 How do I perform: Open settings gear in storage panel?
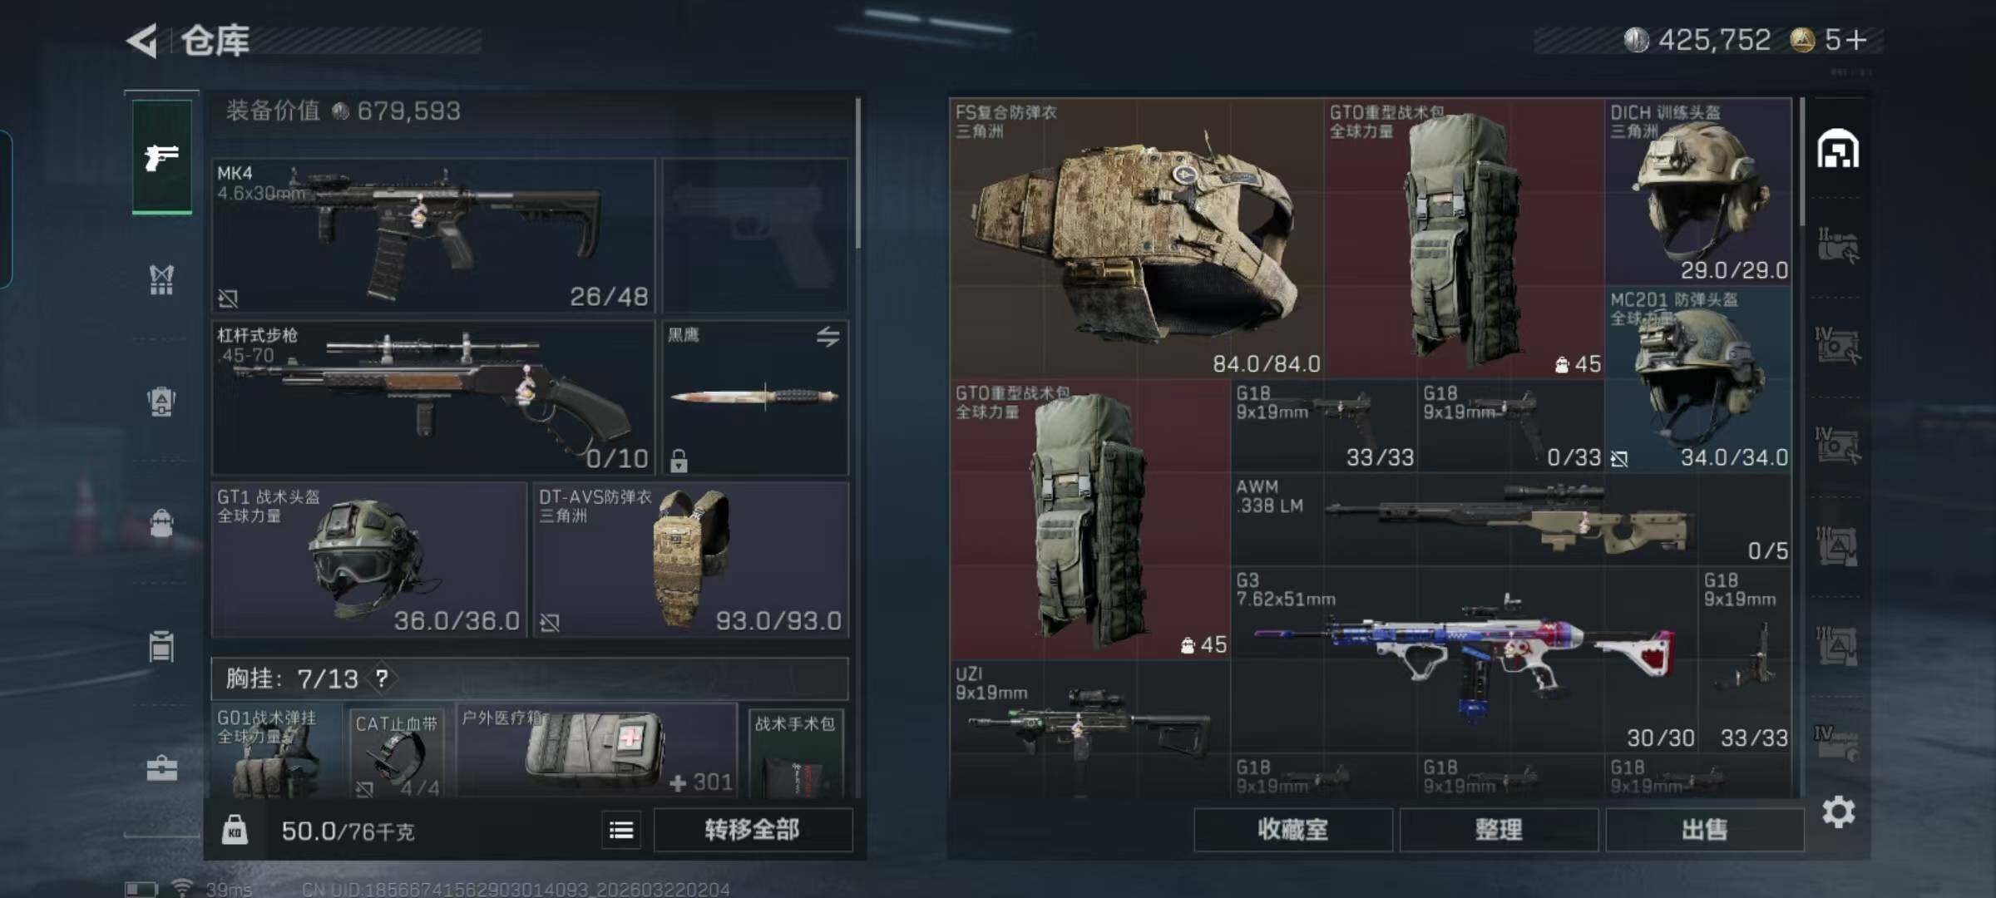(1838, 812)
